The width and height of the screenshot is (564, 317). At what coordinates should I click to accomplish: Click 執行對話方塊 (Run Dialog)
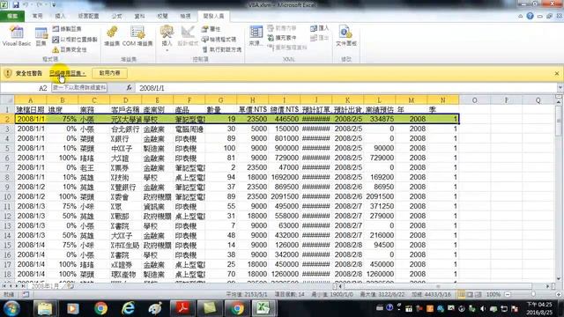222,49
